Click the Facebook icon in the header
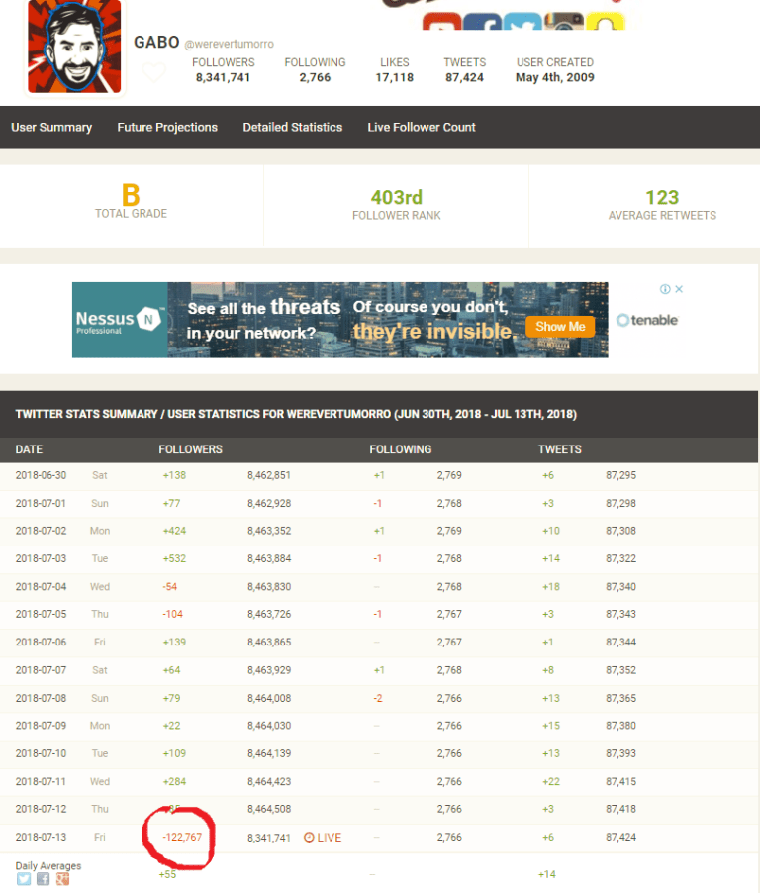 pos(482,22)
